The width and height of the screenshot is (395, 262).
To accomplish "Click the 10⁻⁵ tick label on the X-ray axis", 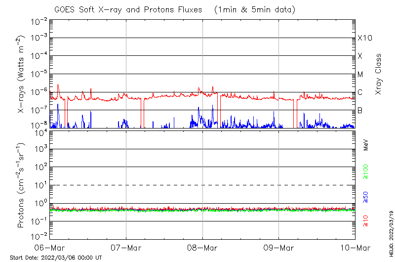I will 38,75.
